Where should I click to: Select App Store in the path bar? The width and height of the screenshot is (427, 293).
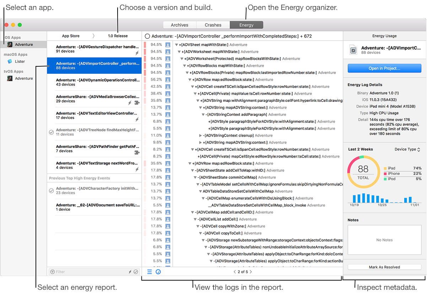click(x=71, y=36)
